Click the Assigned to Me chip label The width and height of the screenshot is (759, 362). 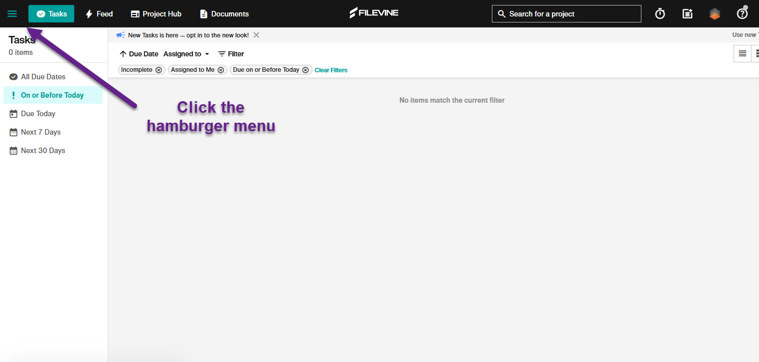192,70
